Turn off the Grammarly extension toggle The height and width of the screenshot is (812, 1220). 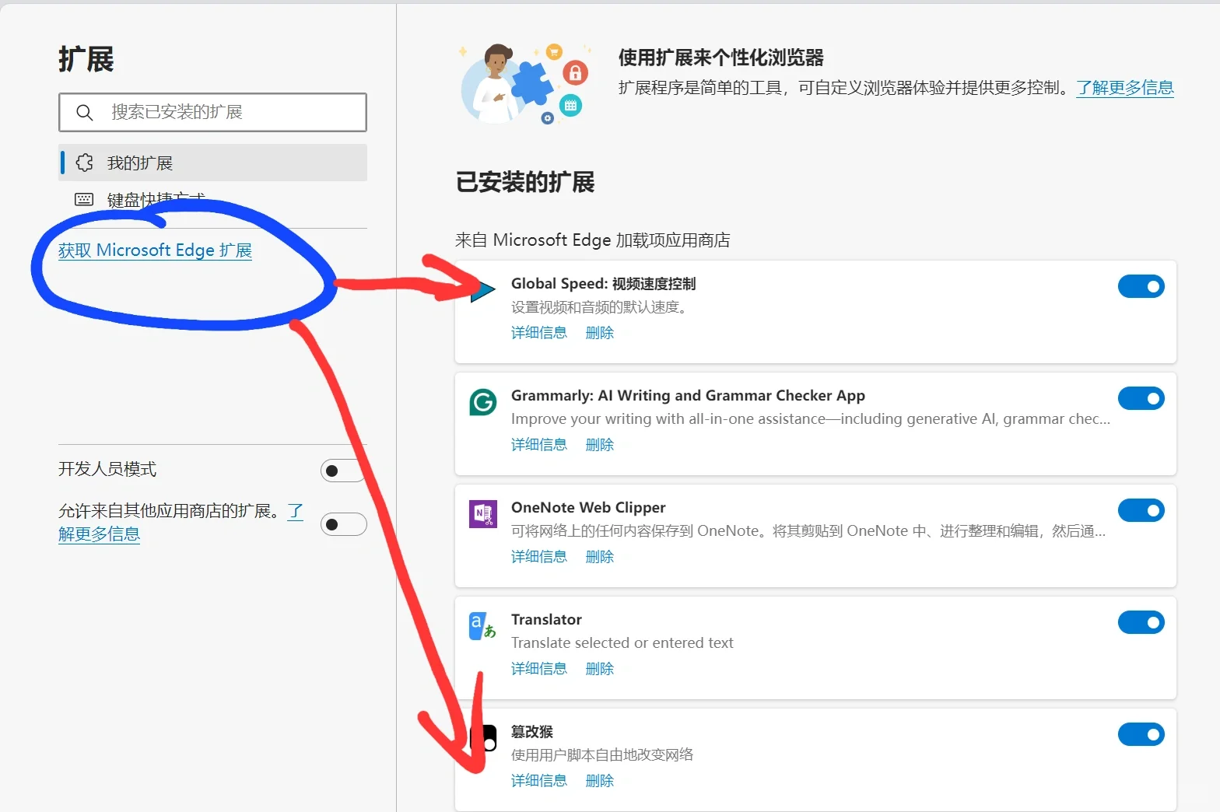pos(1141,399)
